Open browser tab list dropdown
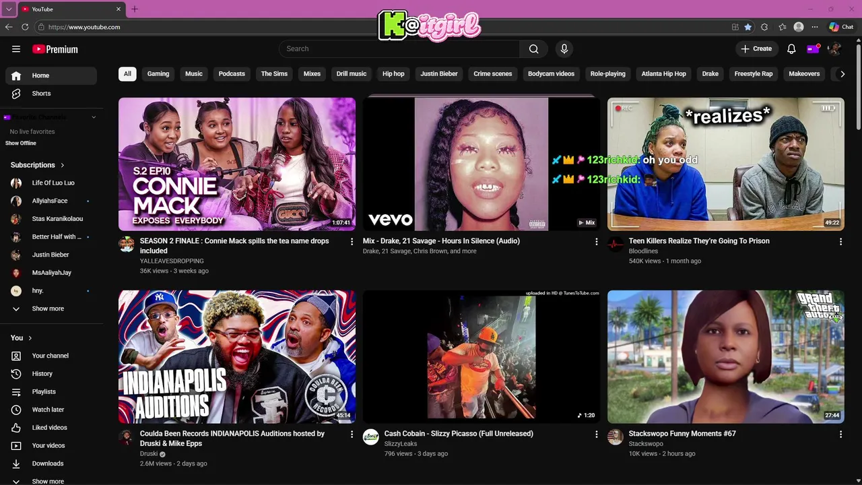This screenshot has height=485, width=862. (x=9, y=9)
